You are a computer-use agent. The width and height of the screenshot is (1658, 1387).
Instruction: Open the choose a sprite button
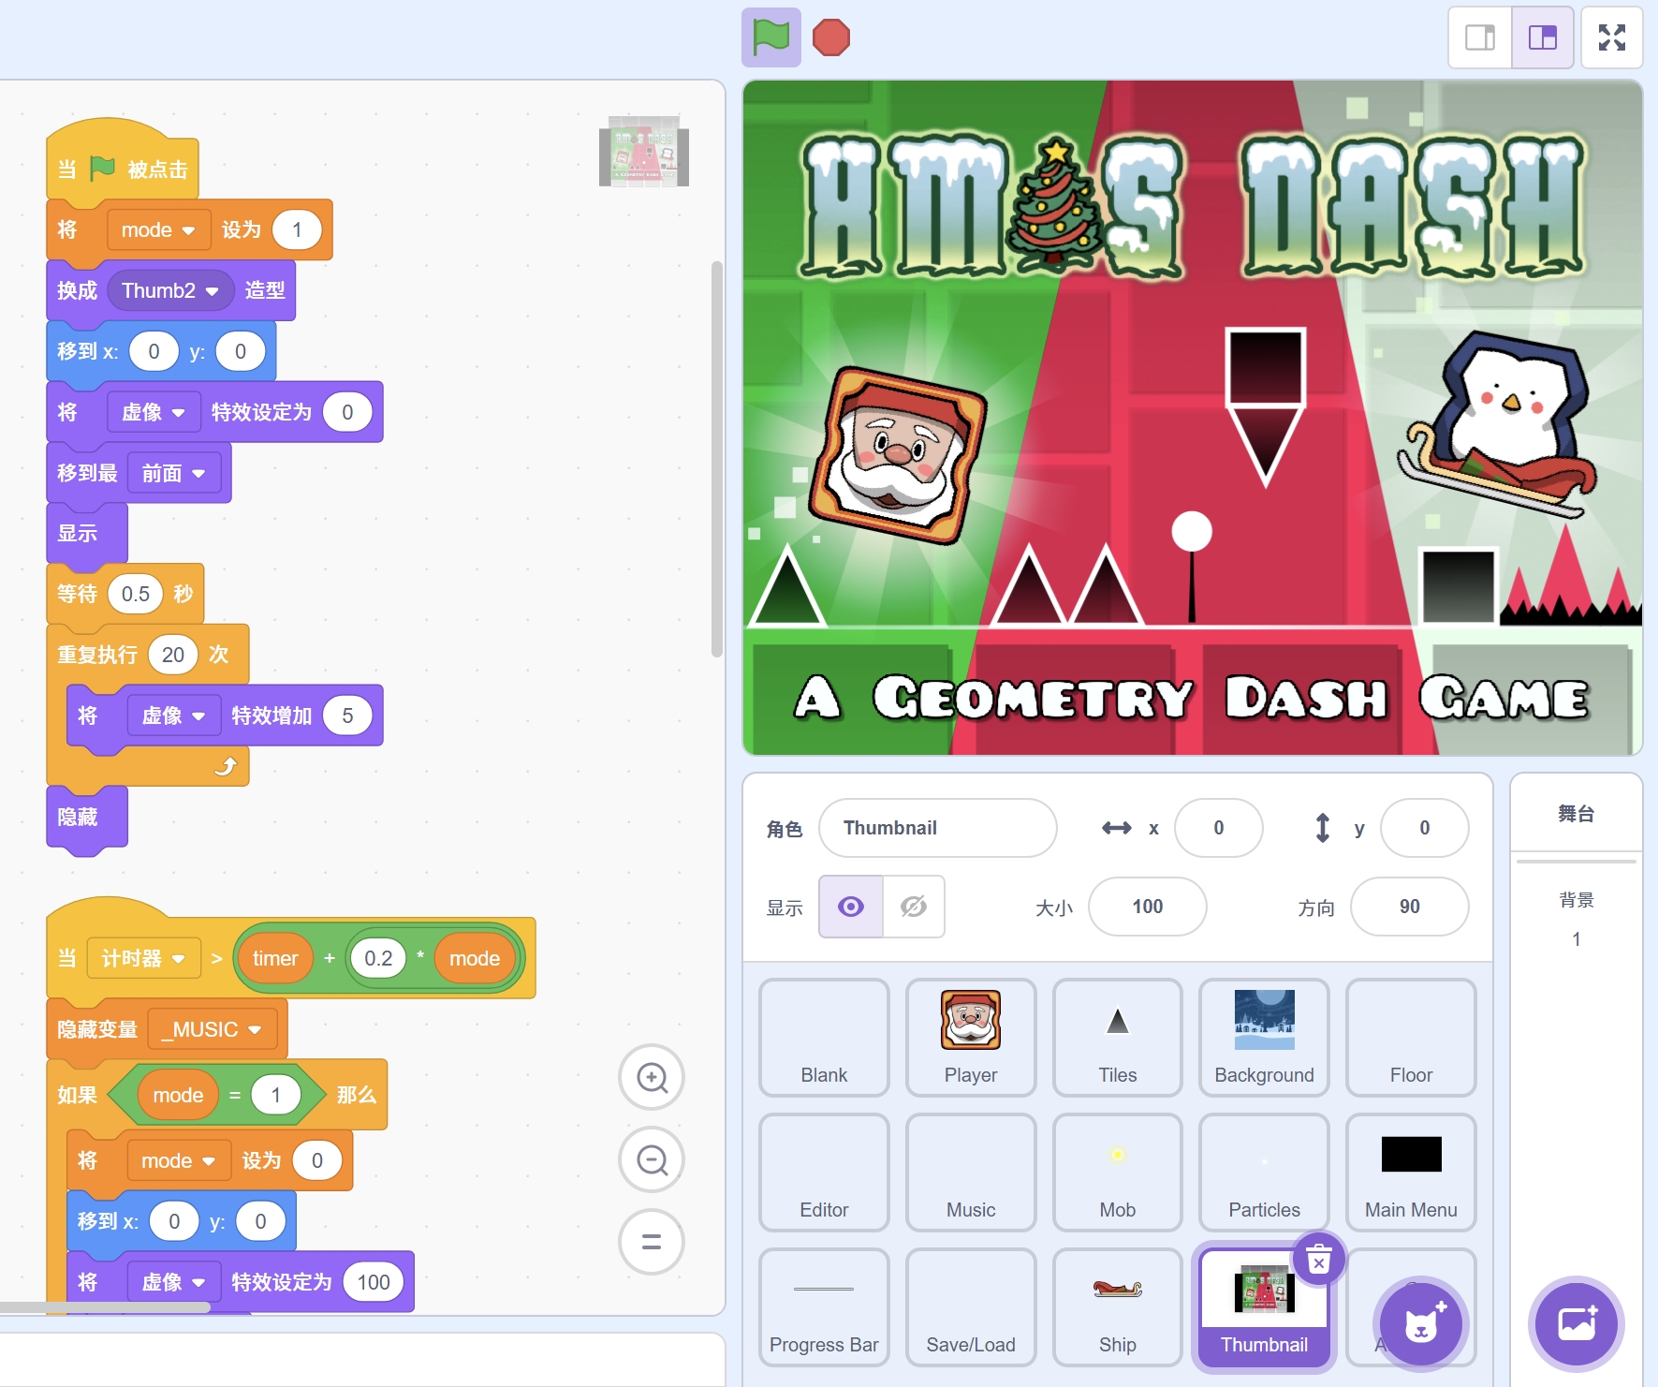click(1421, 1323)
